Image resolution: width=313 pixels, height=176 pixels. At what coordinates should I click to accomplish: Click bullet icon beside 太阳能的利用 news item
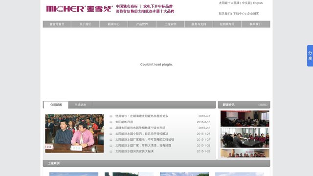tap(111, 122)
